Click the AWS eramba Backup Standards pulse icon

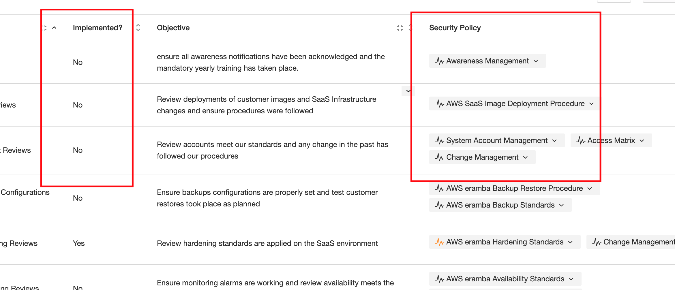[x=439, y=205]
